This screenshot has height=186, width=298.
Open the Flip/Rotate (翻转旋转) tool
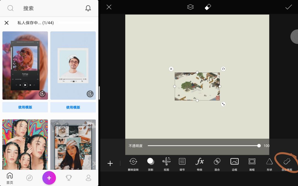[133, 163]
